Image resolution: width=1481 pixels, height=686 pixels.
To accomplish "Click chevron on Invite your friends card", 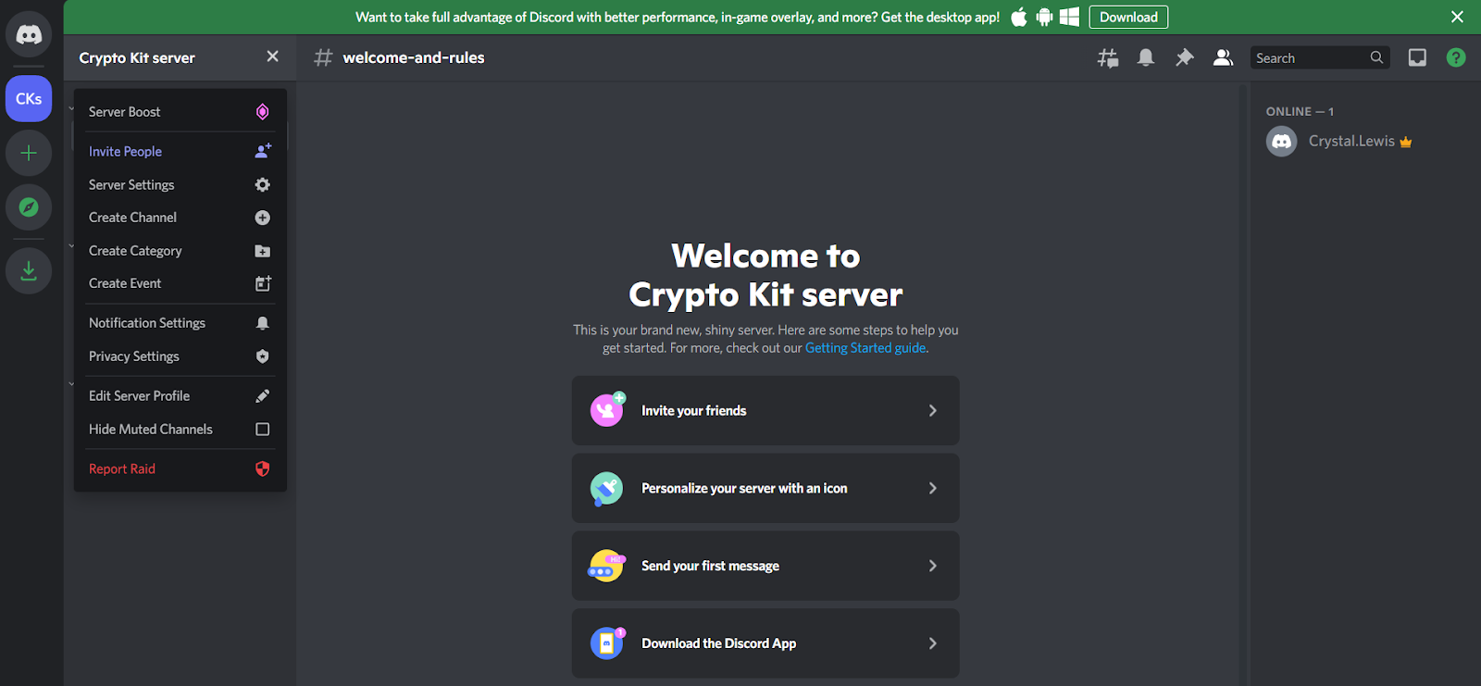I will (x=932, y=410).
